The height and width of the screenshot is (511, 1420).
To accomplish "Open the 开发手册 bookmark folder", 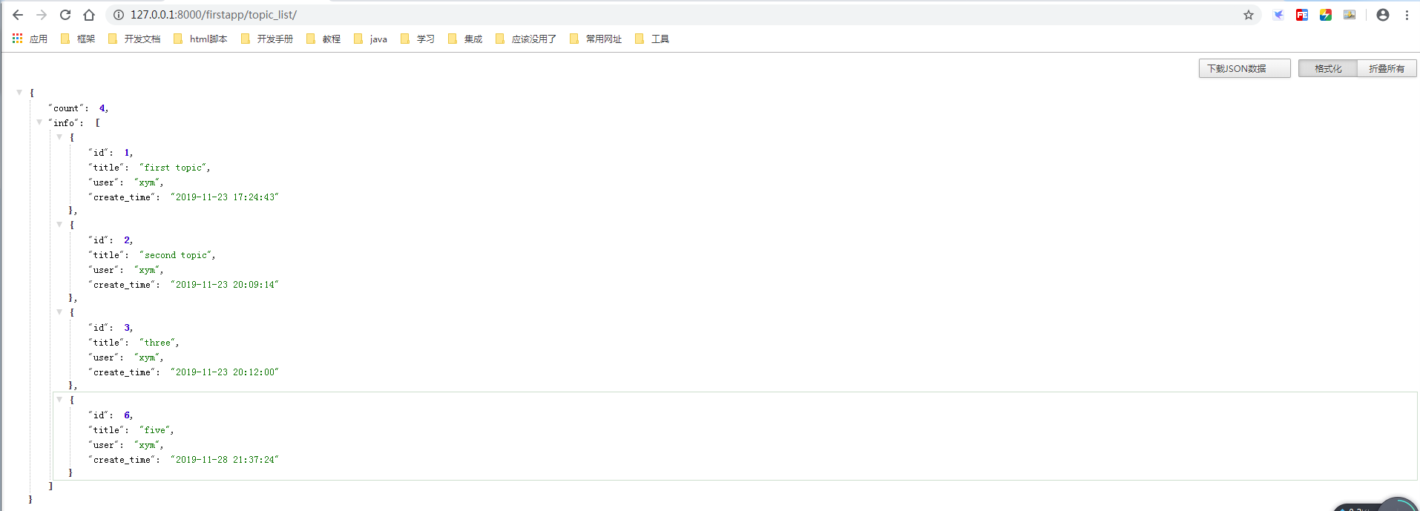I will [x=267, y=39].
